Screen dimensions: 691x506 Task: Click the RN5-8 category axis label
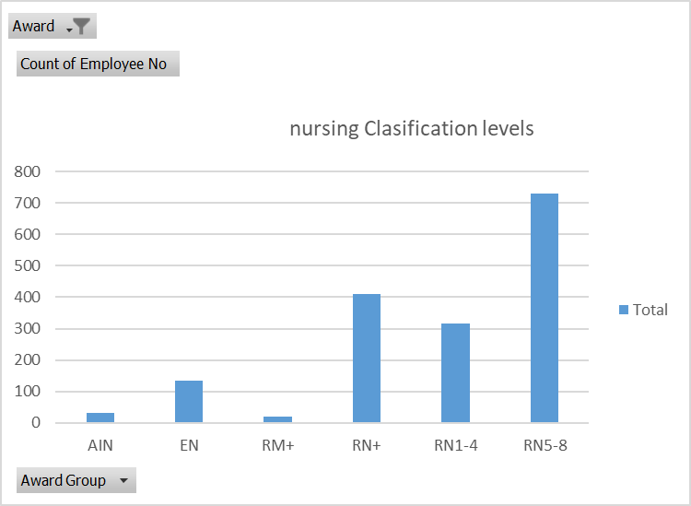544,445
